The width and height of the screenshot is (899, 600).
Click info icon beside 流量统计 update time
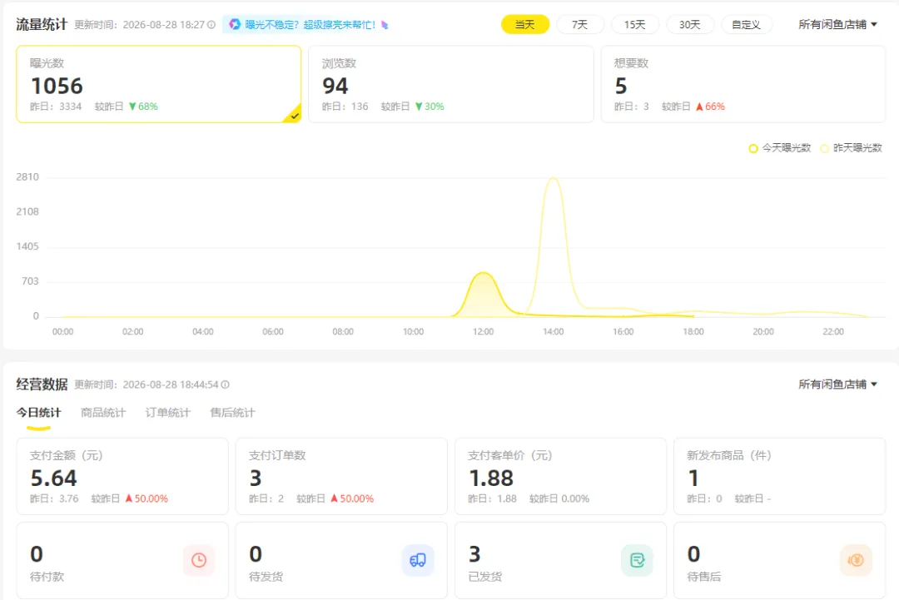pos(211,25)
